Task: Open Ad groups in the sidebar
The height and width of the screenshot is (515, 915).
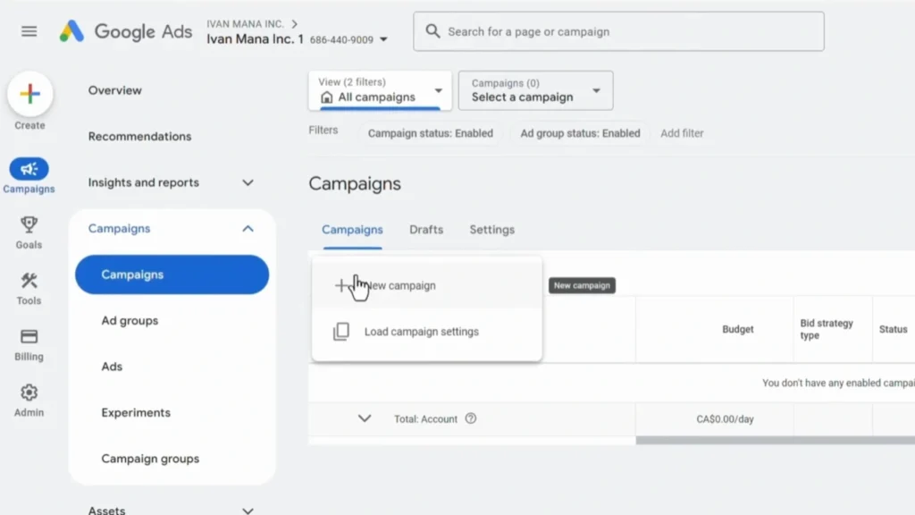Action: (x=130, y=321)
